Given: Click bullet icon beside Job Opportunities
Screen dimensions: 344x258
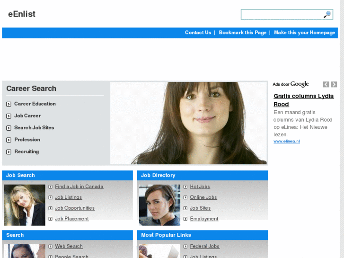Looking at the screenshot, I should pyautogui.click(x=51, y=208).
